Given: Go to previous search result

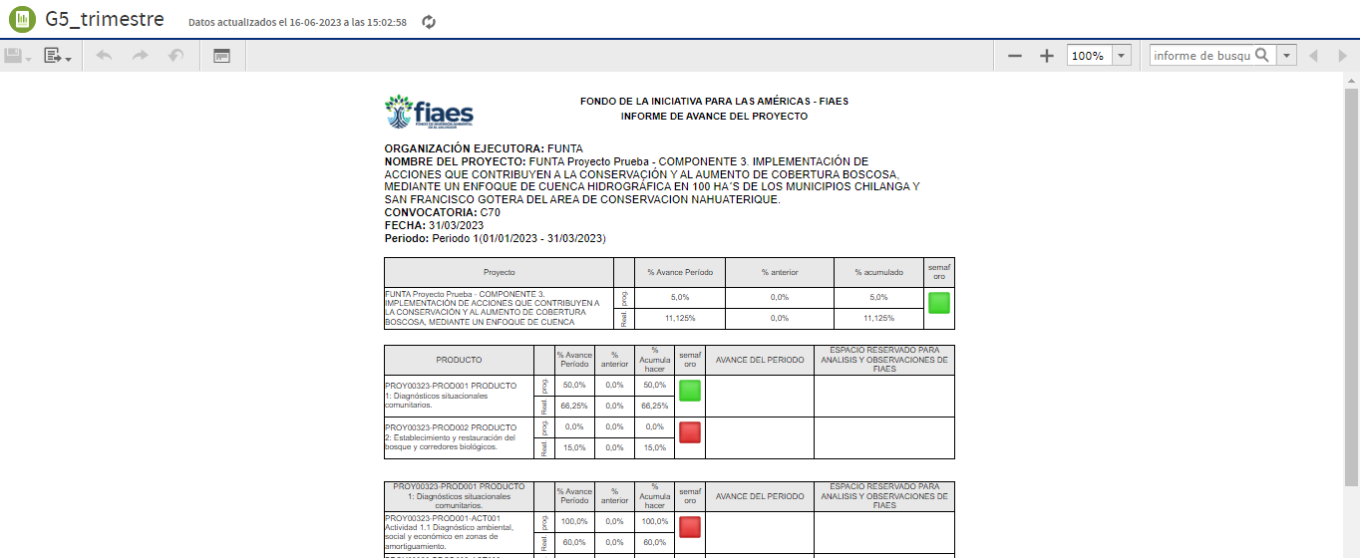Looking at the screenshot, I should point(1314,56).
